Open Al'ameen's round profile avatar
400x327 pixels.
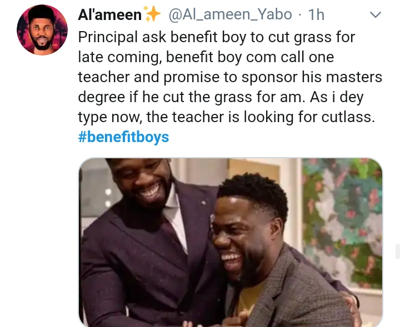(42, 30)
